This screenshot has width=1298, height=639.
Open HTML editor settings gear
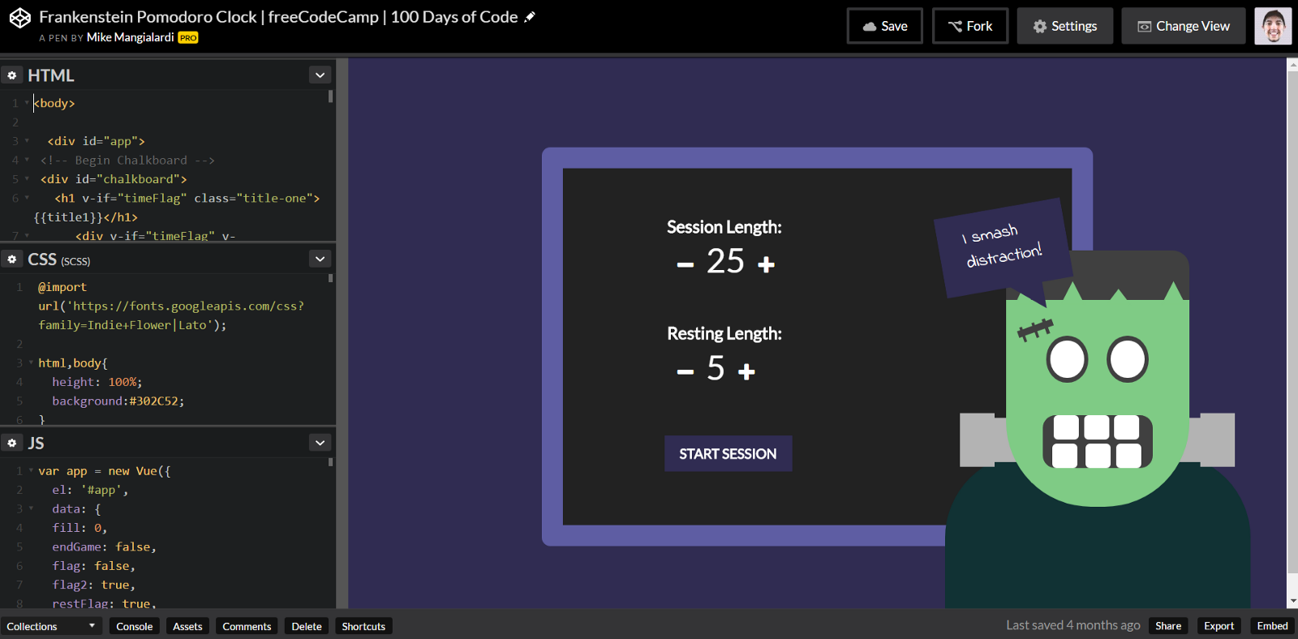(x=12, y=75)
